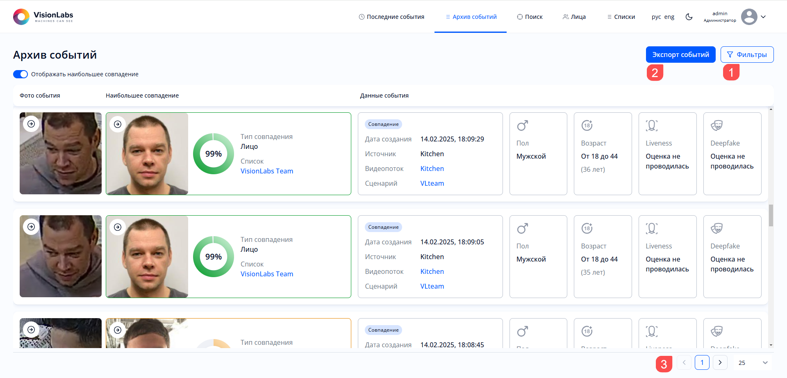Click event photo thumbnail of 18:09:29 event
The height and width of the screenshot is (378, 787).
[61, 153]
